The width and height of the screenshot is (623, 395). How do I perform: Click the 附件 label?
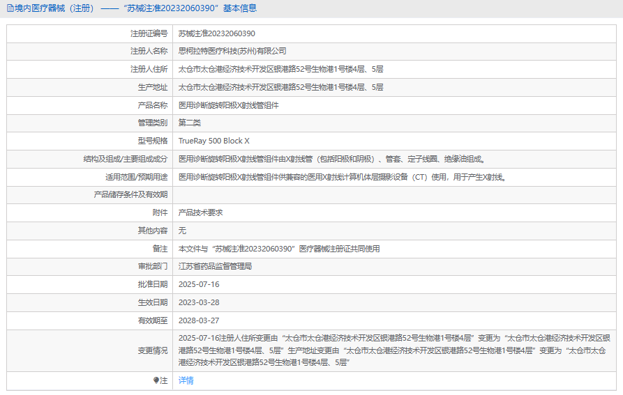coord(160,212)
